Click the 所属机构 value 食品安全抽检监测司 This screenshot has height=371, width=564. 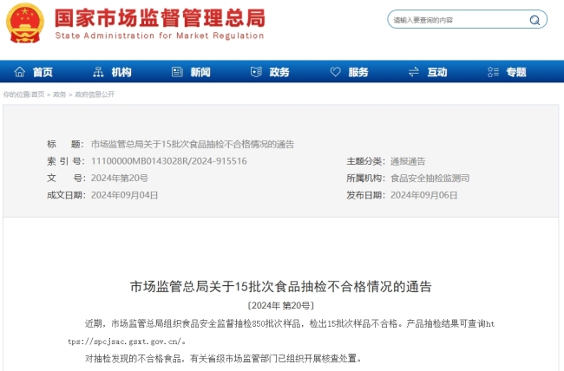click(x=430, y=178)
